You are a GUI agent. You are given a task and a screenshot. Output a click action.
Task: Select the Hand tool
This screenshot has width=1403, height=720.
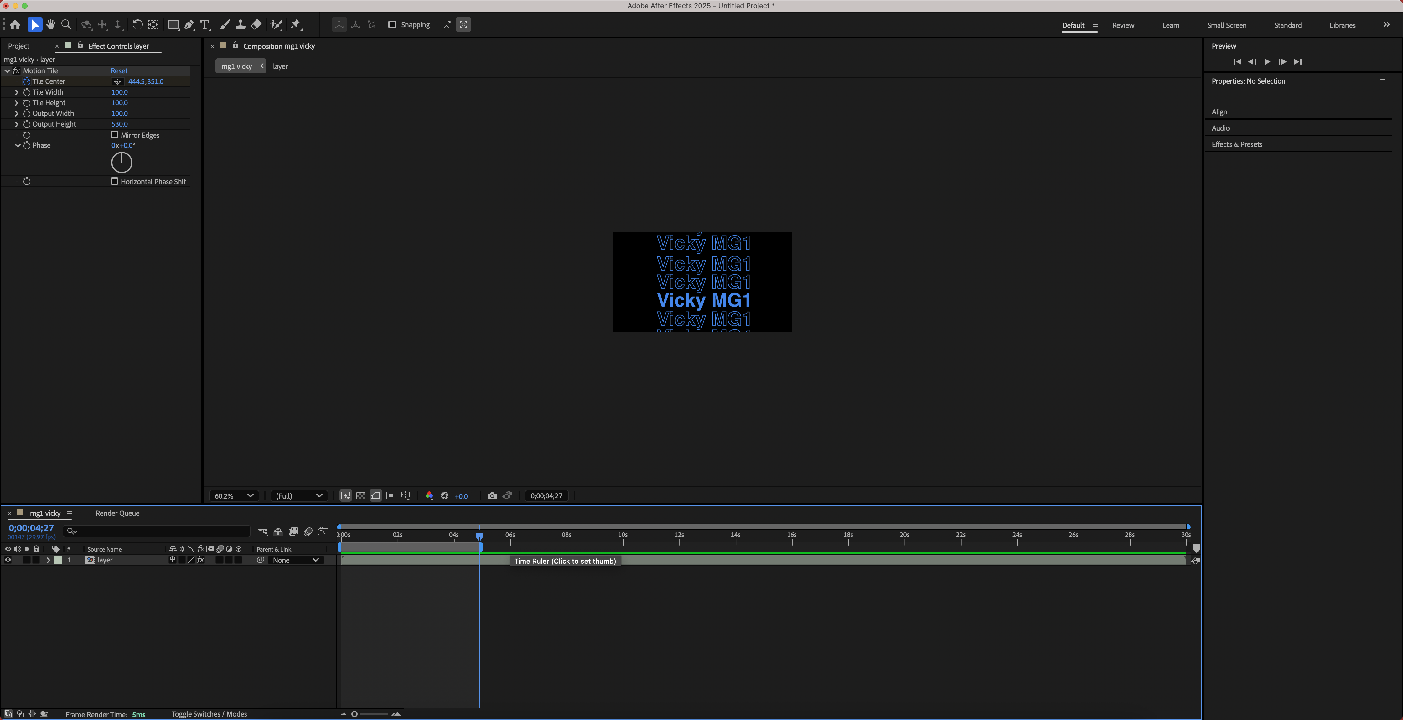click(x=51, y=24)
